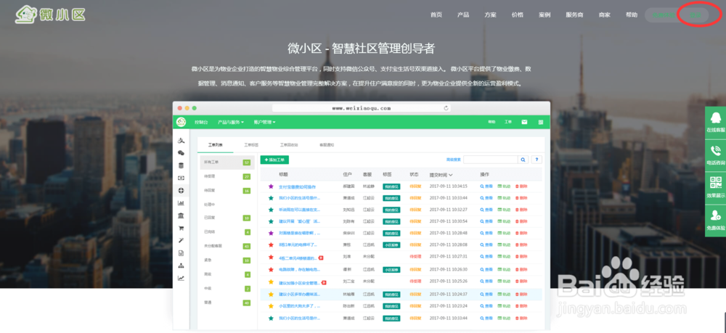Open the 首页 navigation item
726x333 pixels.
436,15
